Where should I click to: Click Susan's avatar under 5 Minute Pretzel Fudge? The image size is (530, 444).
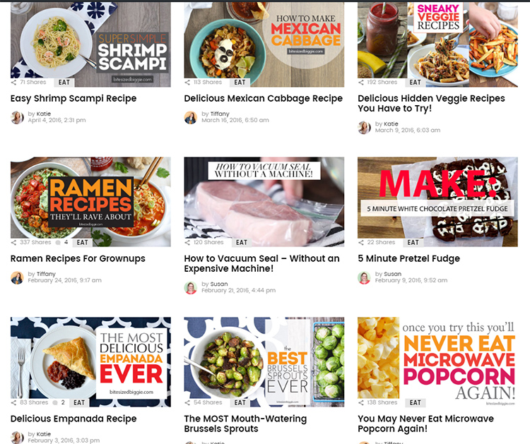[365, 277]
